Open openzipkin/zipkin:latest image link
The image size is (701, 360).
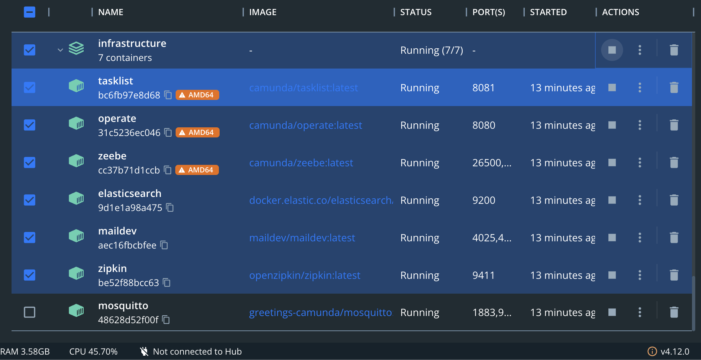tap(305, 275)
